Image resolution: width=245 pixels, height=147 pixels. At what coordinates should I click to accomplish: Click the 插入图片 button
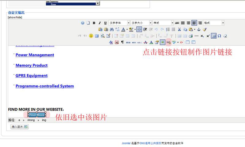point(20,127)
